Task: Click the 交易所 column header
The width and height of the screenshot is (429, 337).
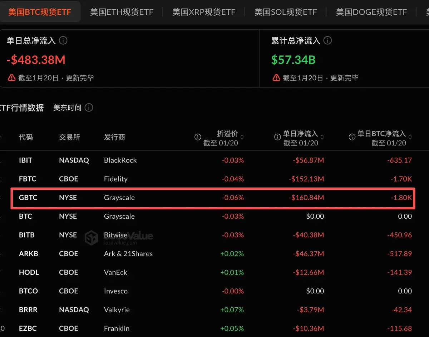Action: click(69, 137)
